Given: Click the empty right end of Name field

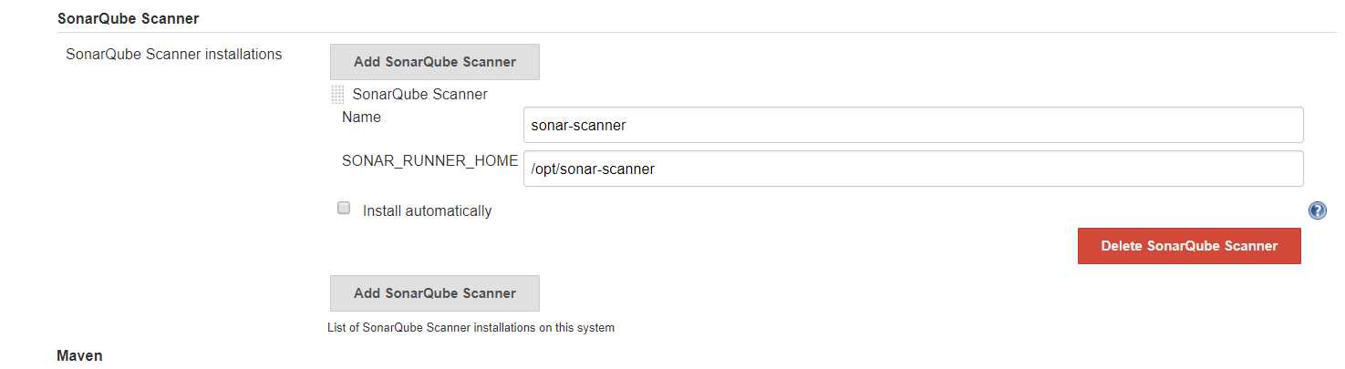Looking at the screenshot, I should click(1258, 126).
